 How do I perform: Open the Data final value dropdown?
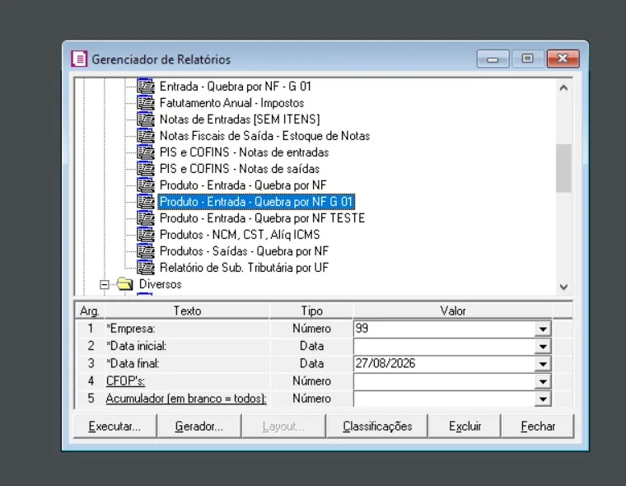click(x=543, y=364)
